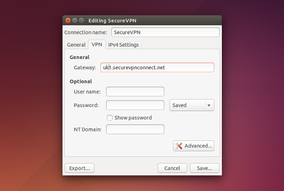Open the Saved password storage dropdown
The height and width of the screenshot is (191, 284).
point(192,105)
